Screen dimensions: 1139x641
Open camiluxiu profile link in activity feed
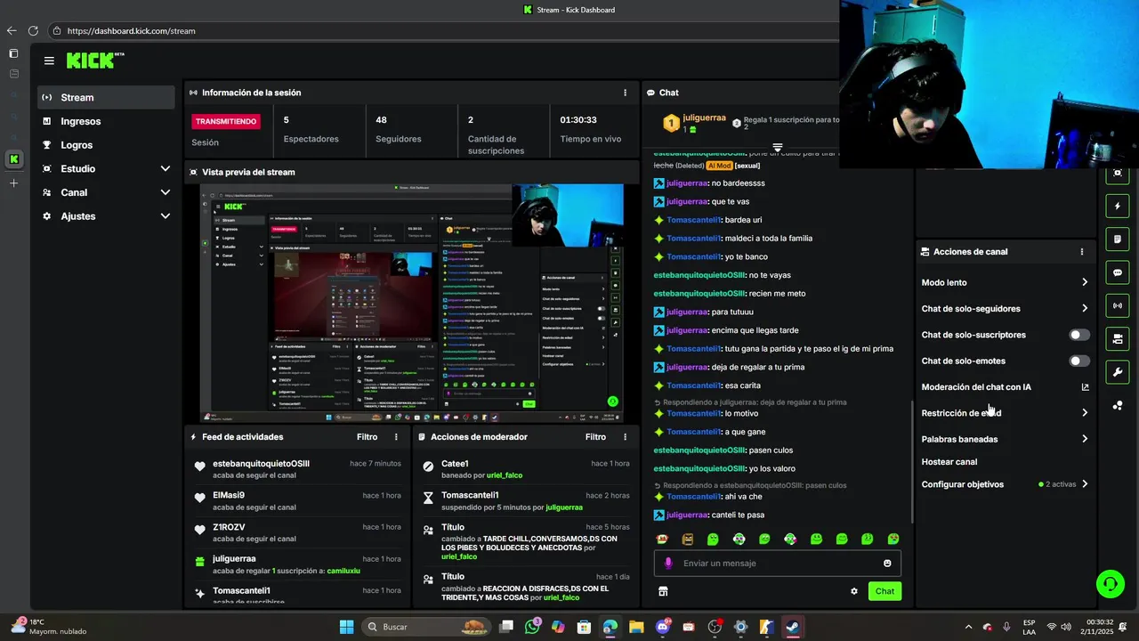[x=343, y=571]
